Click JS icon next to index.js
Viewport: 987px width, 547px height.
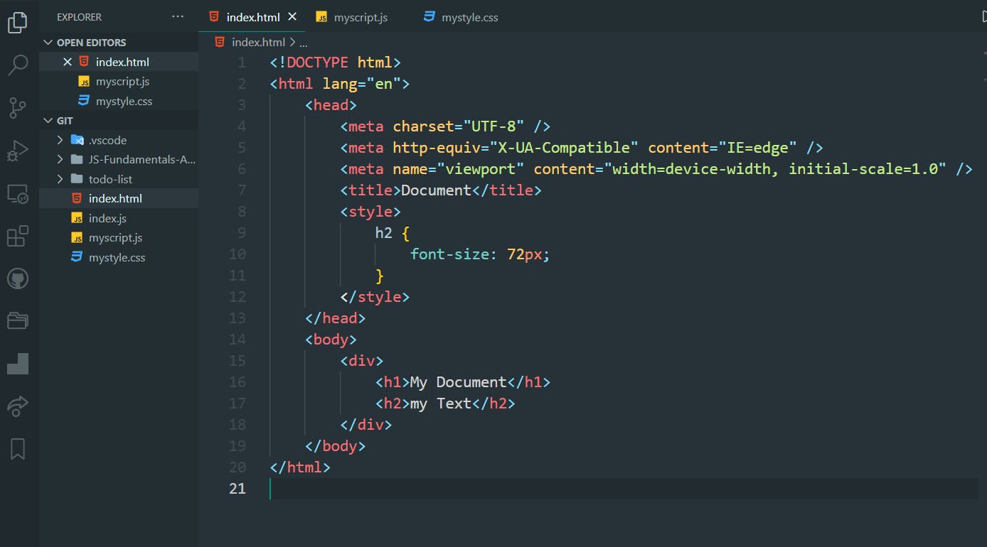(x=77, y=218)
